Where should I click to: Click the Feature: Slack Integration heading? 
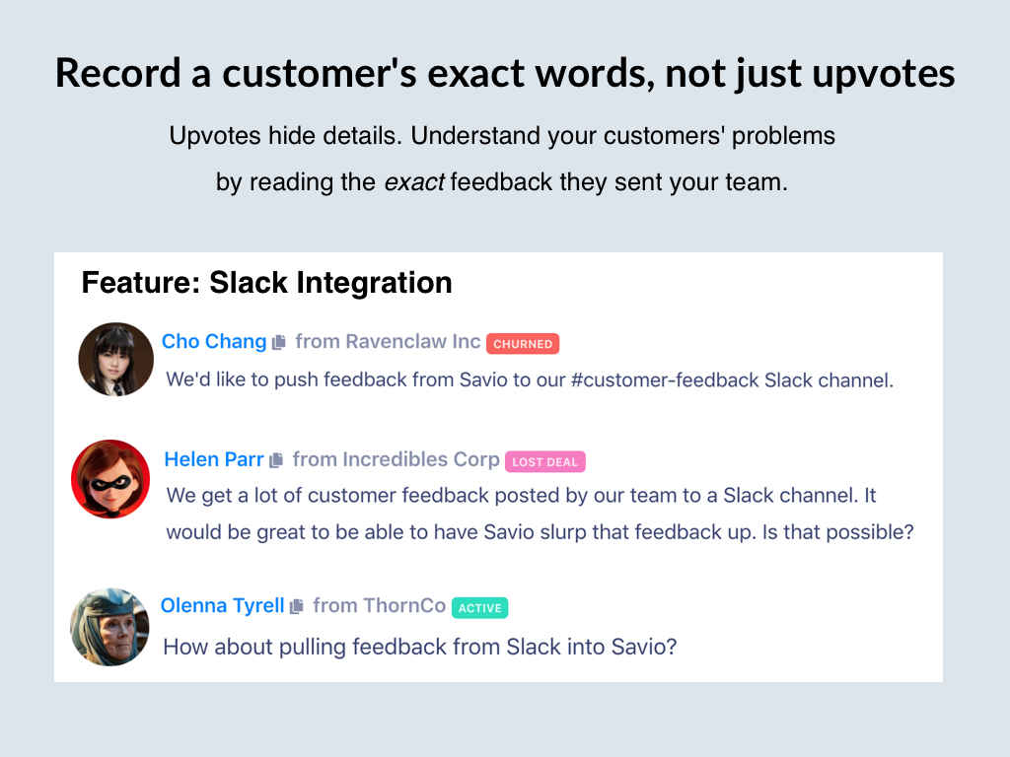266,283
